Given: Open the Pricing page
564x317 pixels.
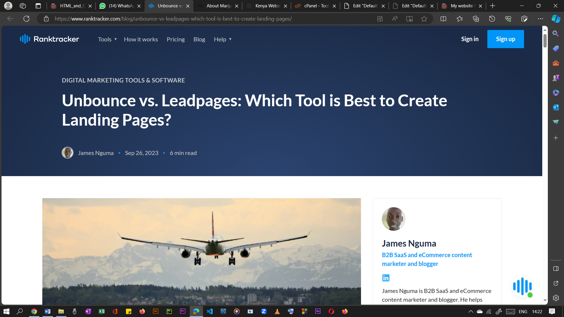Looking at the screenshot, I should click(x=176, y=39).
